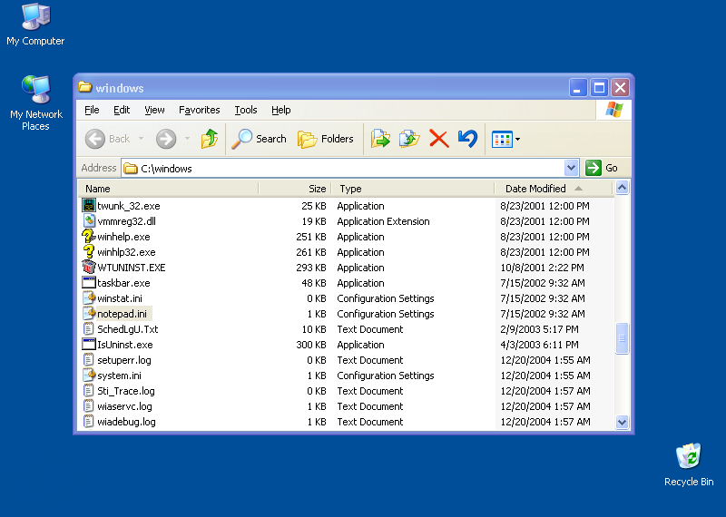726x517 pixels.
Task: Maximize the windows Explorer window
Action: [599, 87]
